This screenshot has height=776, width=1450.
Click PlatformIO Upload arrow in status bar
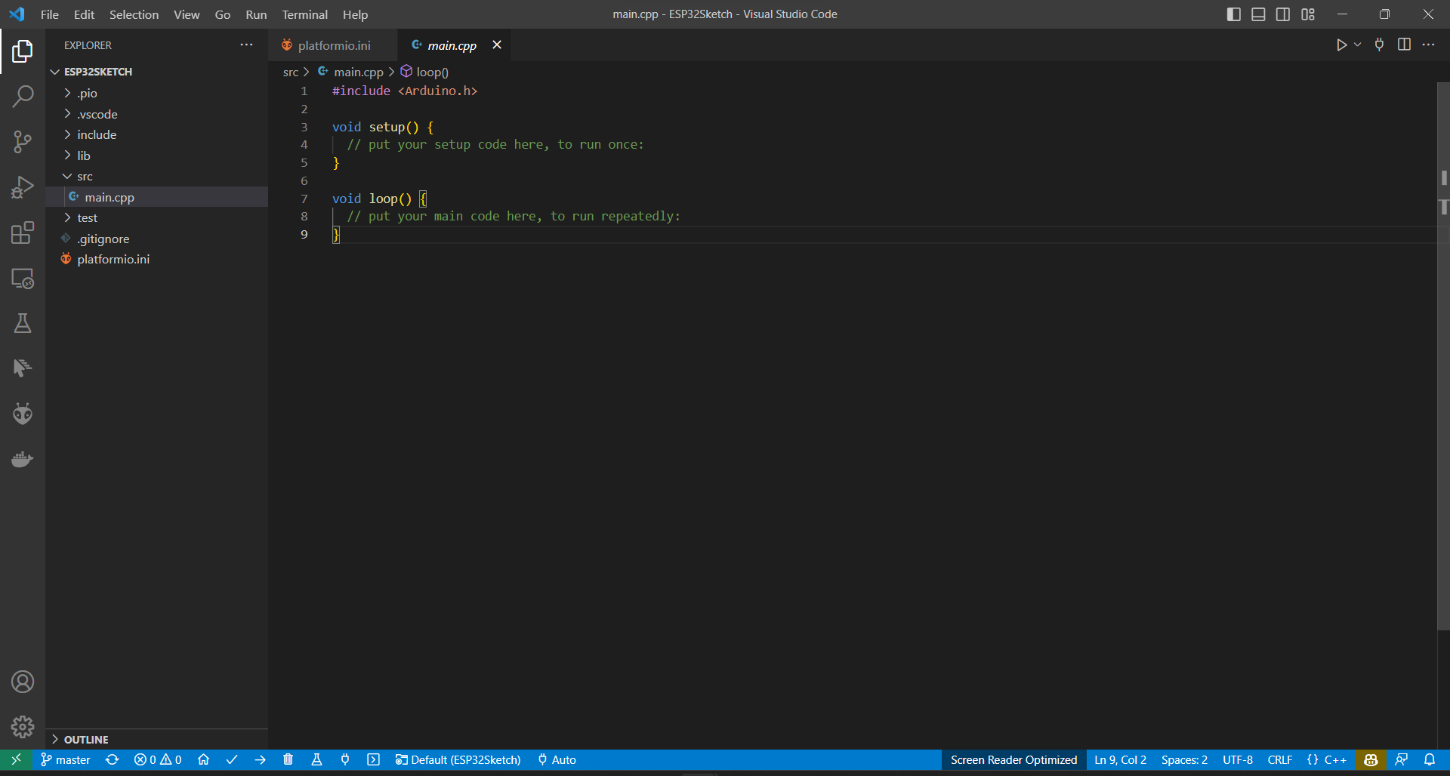click(261, 759)
